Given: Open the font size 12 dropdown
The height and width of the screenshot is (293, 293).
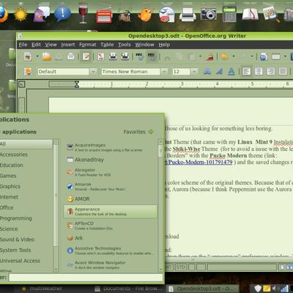Looking at the screenshot, I should pos(194,72).
